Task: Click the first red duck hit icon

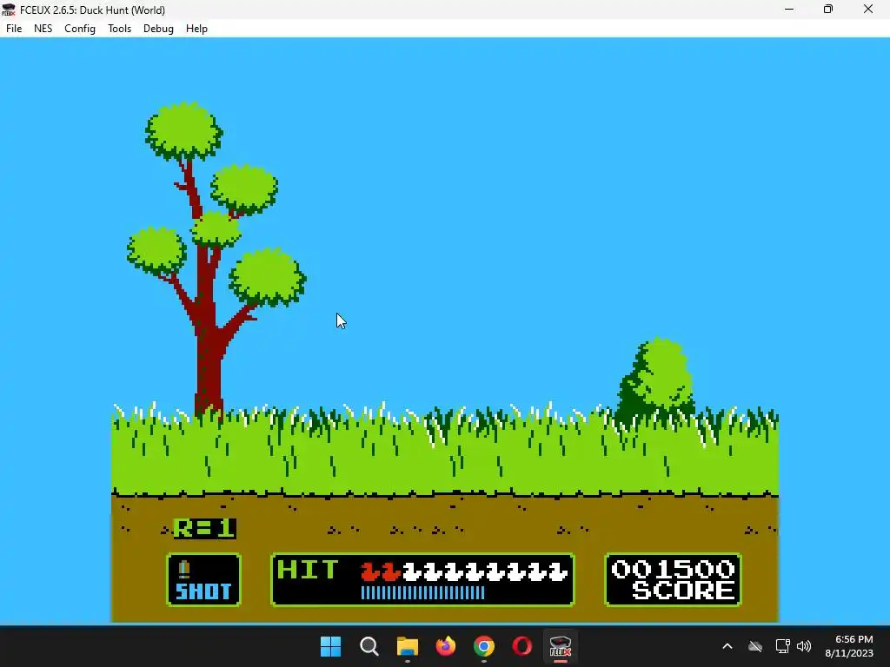Action: [370, 571]
